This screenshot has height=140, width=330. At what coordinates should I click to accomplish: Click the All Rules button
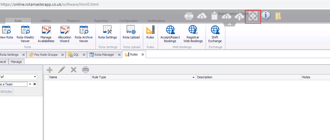click(6, 92)
